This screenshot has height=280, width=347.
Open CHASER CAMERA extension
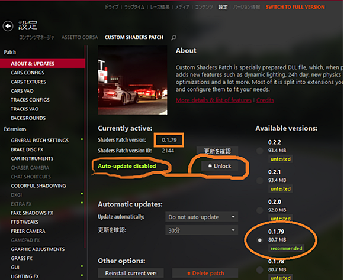click(30, 168)
